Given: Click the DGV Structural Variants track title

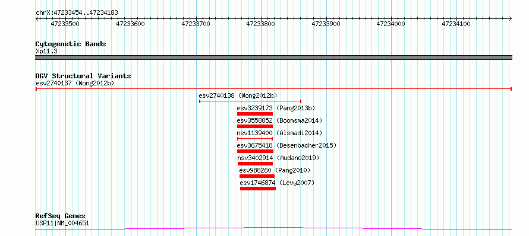Looking at the screenshot, I should [83, 76].
